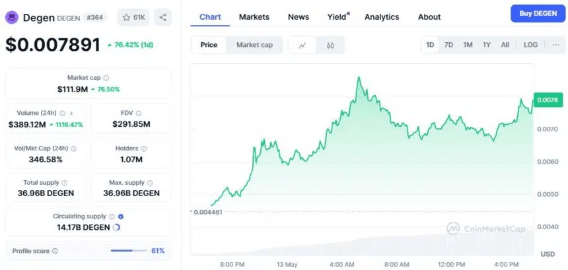Click the Degen purple hat logo icon
The height and width of the screenshot is (270, 568).
(12, 17)
